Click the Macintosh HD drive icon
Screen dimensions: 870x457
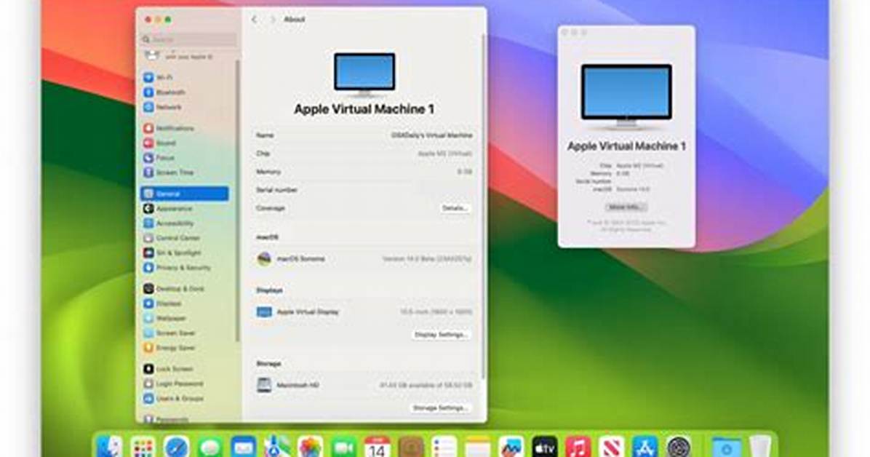264,385
